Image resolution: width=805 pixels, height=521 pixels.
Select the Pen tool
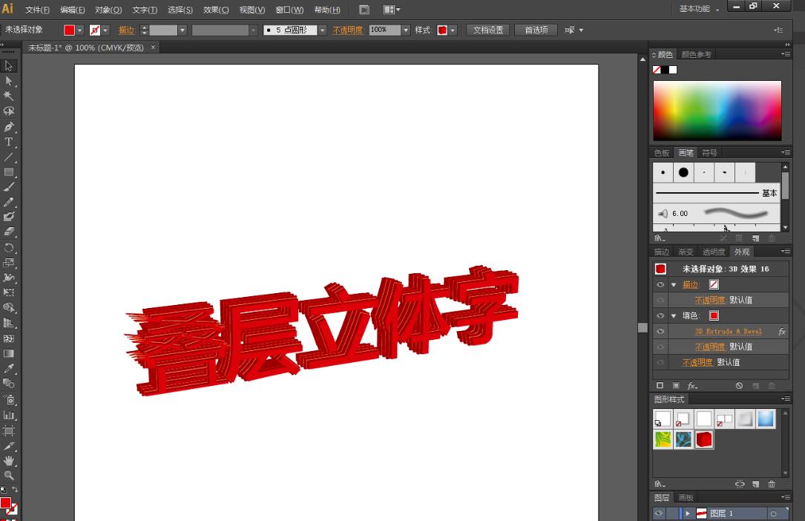pos(9,128)
